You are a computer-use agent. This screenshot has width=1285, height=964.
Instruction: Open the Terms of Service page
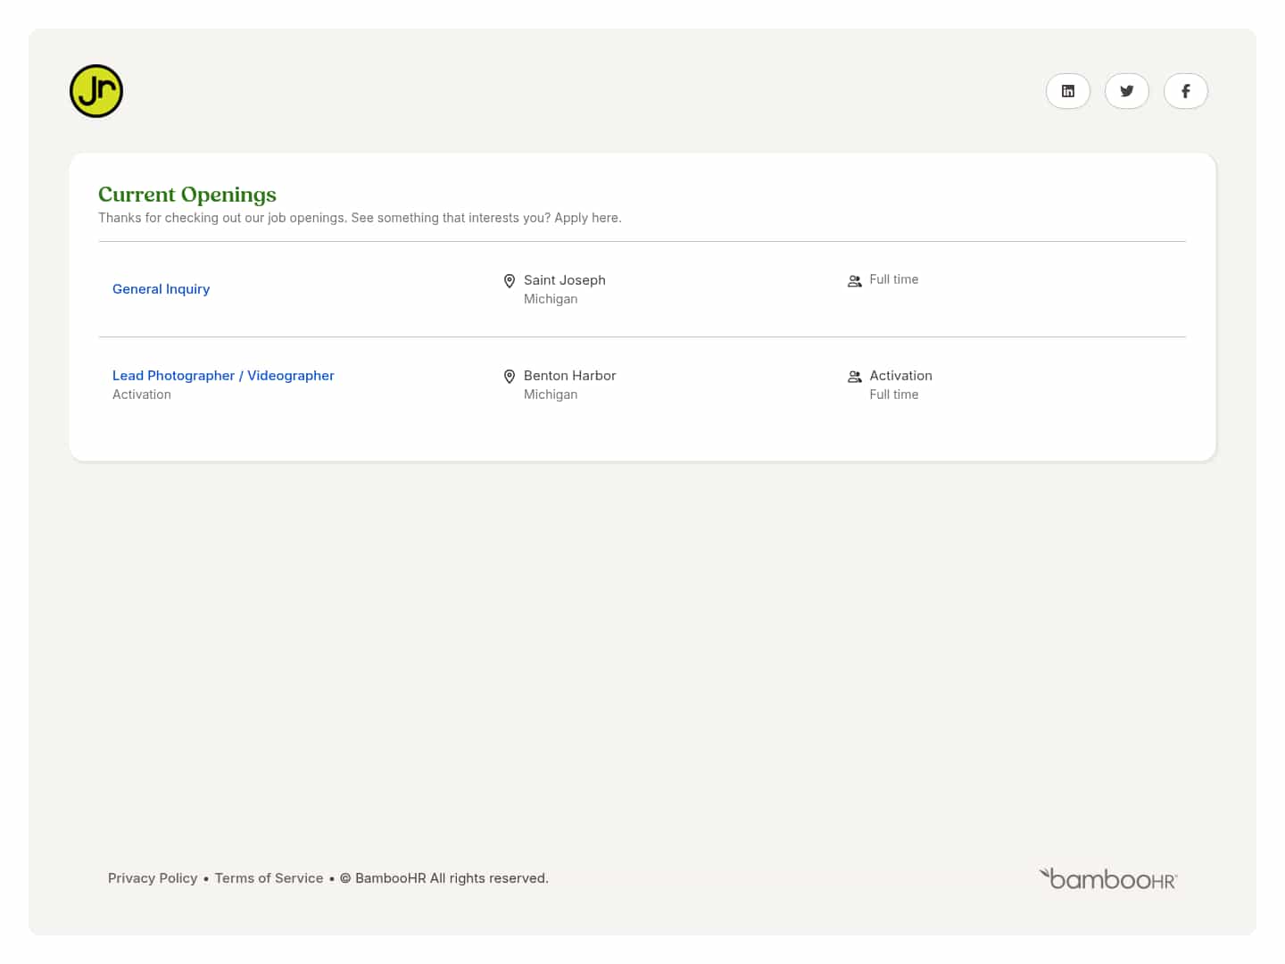269,878
